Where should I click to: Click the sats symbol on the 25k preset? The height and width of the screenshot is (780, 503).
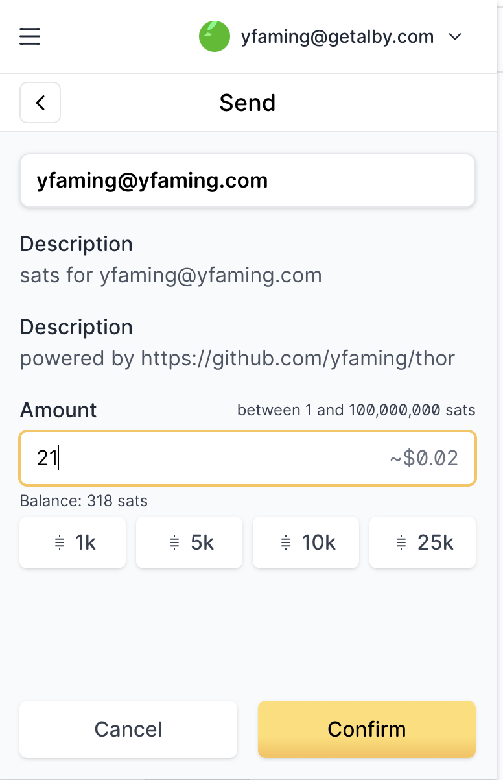pyautogui.click(x=402, y=543)
